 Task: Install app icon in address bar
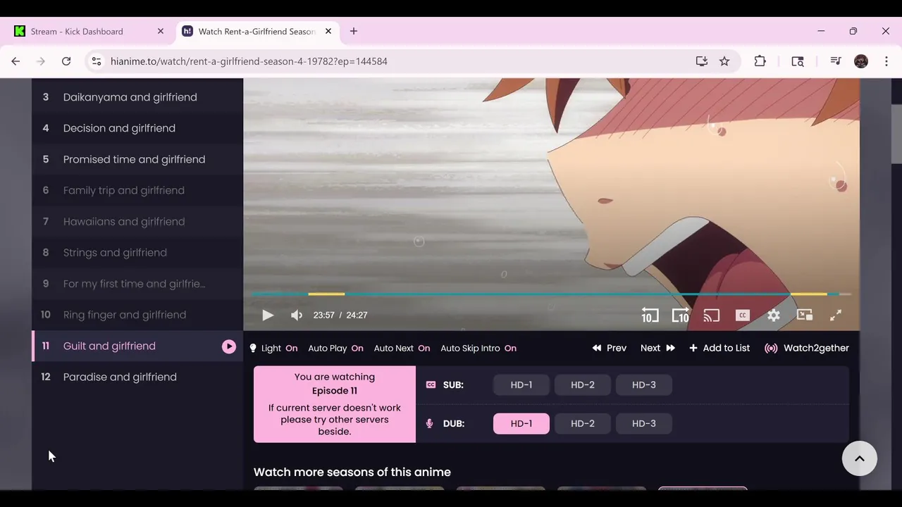702,61
